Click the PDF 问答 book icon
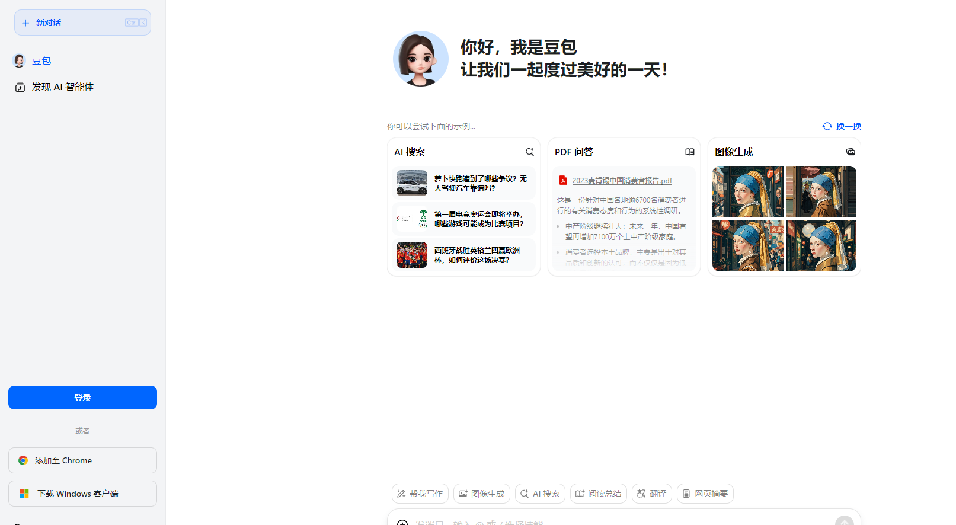This screenshot has height=525, width=956. pyautogui.click(x=690, y=152)
